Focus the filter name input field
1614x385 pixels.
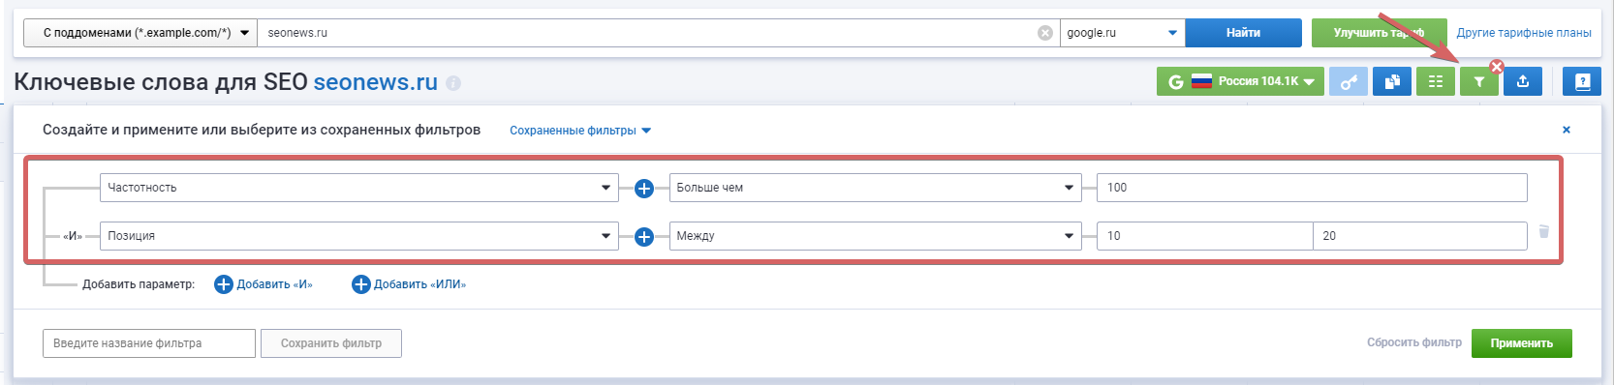(149, 343)
